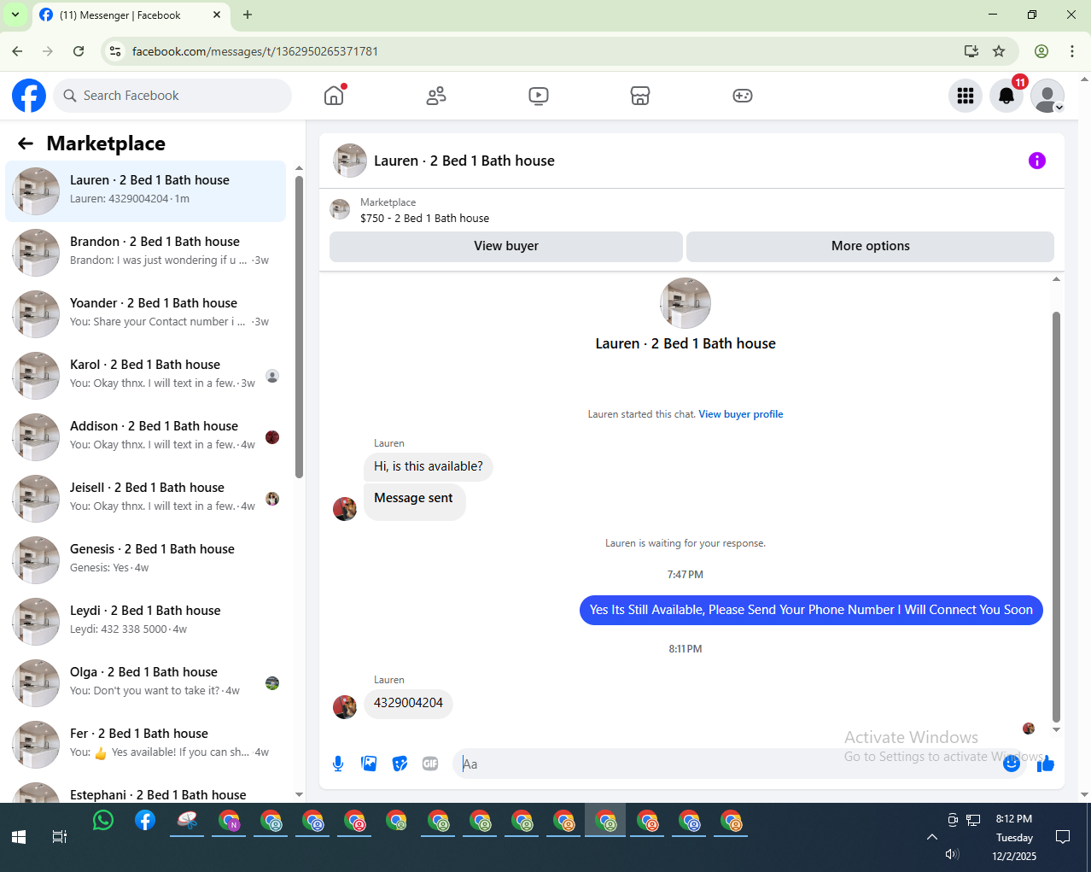
Task: Click the conversation list scrollbar
Action: [299, 328]
